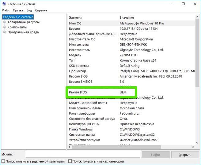The width and height of the screenshot is (201, 165).
Task: Select Состояние безопасной загрузки row
Action: (132, 119)
